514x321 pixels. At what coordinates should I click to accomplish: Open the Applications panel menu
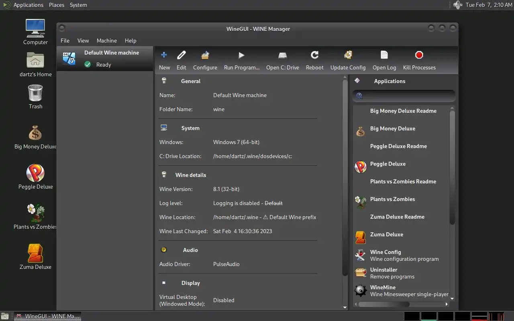pos(28,5)
